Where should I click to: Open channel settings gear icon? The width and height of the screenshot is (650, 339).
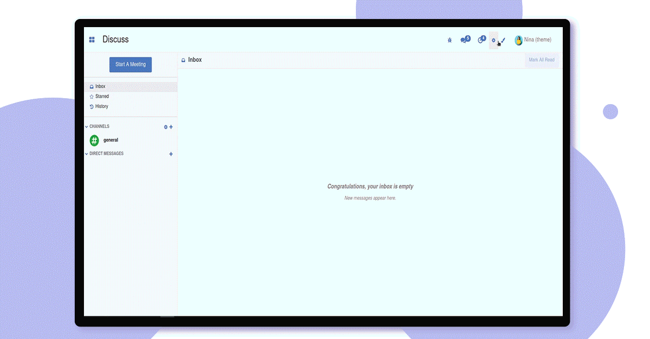[166, 127]
